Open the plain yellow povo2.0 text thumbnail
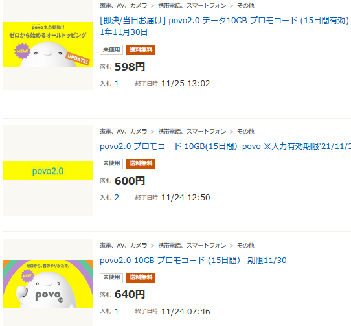 coord(48,170)
